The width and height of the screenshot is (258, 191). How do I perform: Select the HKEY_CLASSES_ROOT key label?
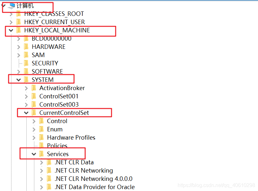[54, 14]
